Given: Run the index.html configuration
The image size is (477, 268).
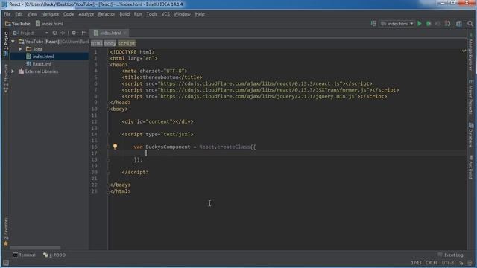Looking at the screenshot, I should (x=420, y=23).
